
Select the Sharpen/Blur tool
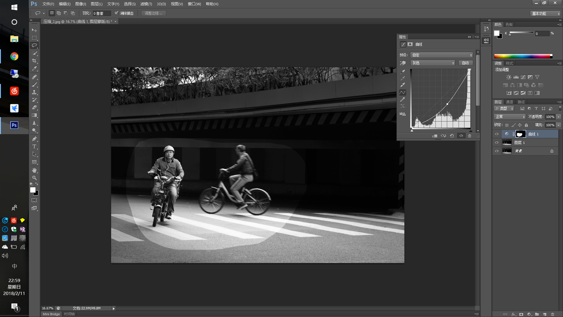click(x=34, y=123)
